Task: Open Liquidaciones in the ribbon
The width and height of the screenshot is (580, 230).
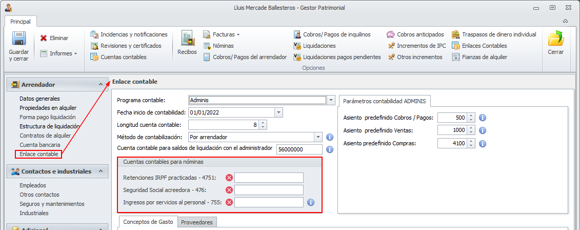Action: click(314, 46)
